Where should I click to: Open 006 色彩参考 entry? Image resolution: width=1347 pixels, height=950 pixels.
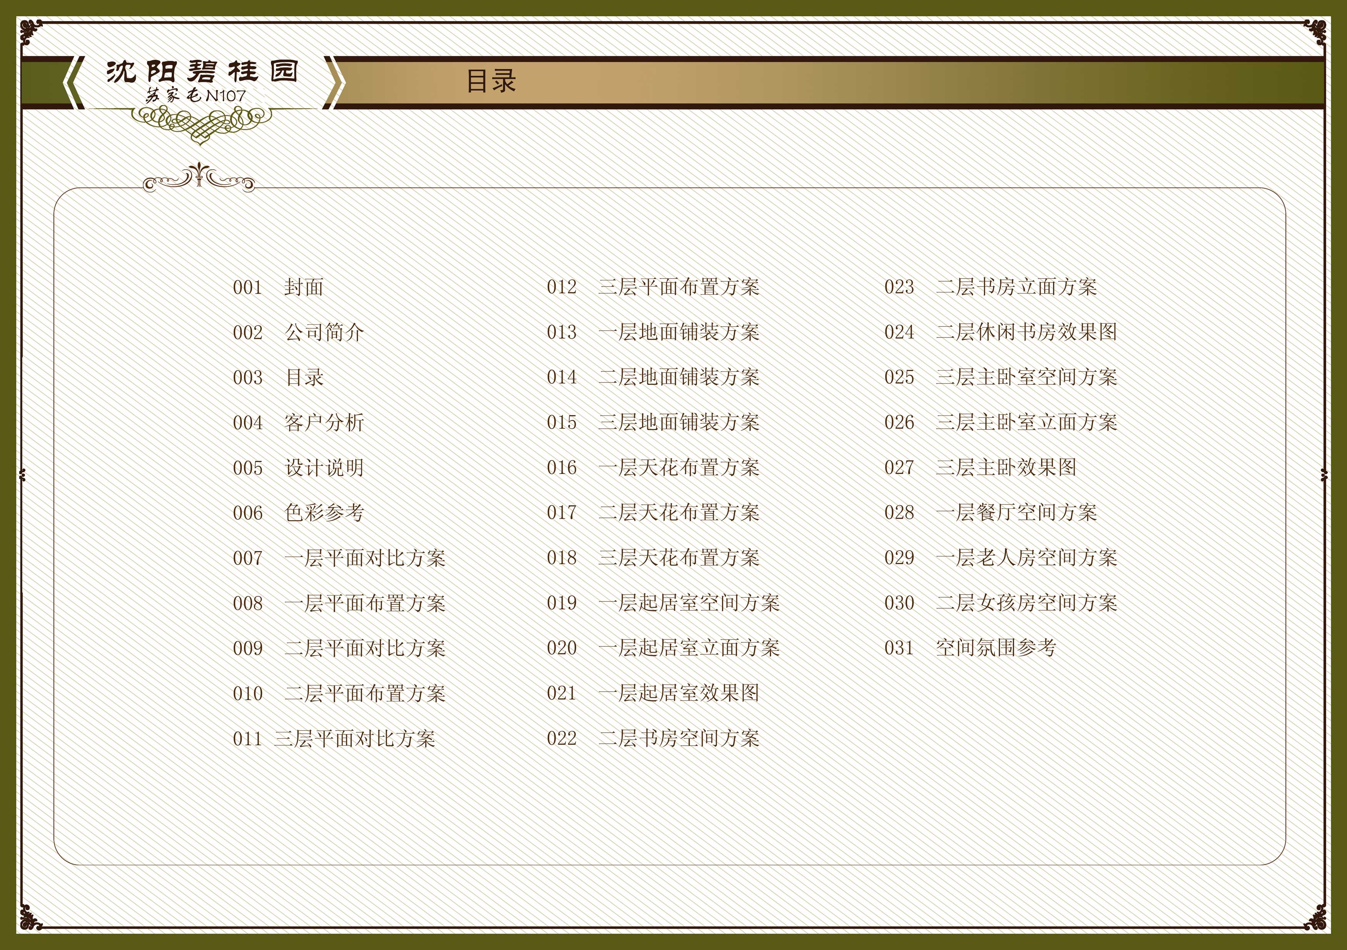324,513
